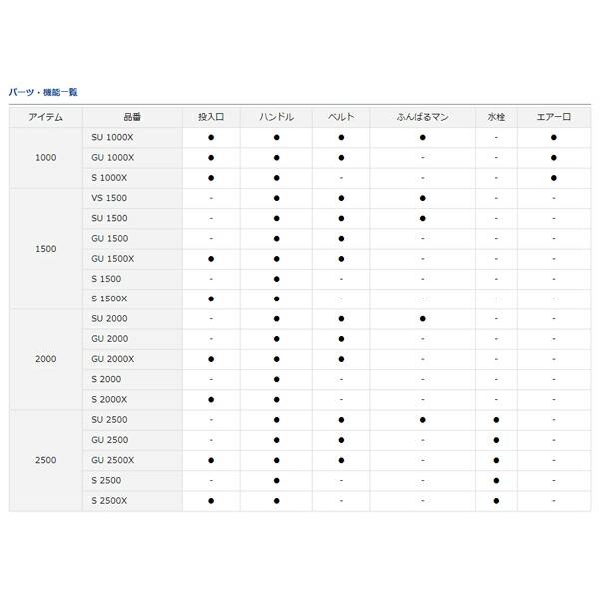Select the S 2000X model cell
The image size is (599, 599).
tap(108, 399)
